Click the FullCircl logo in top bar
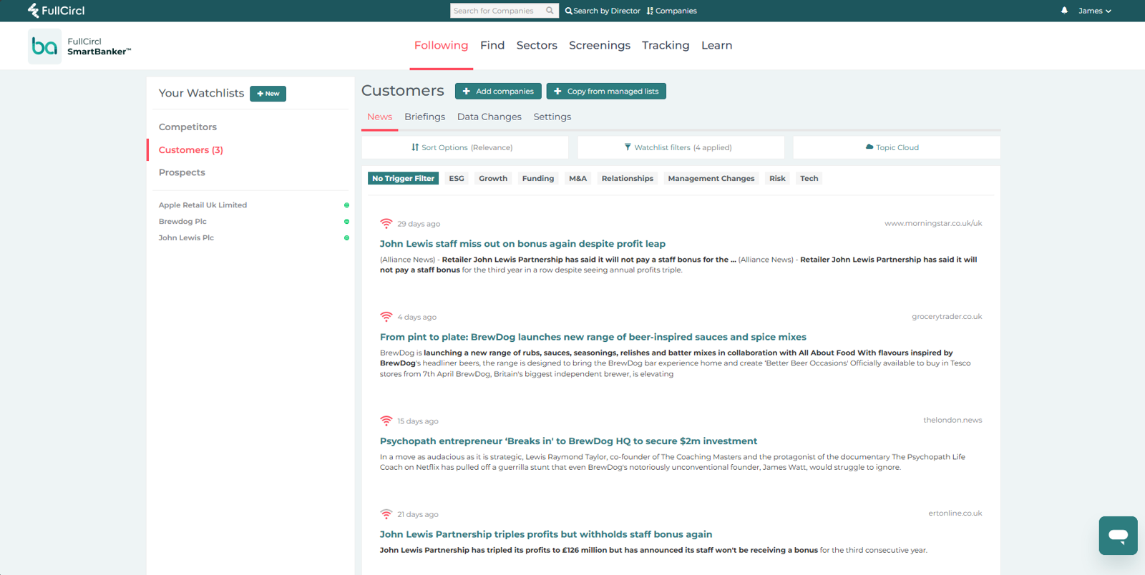The height and width of the screenshot is (575, 1145). [x=56, y=11]
